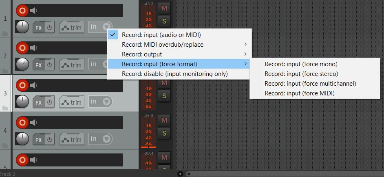Viewport: 384px width, 177px height.
Task: Click the folder icon on track 1
Action: pos(5,34)
